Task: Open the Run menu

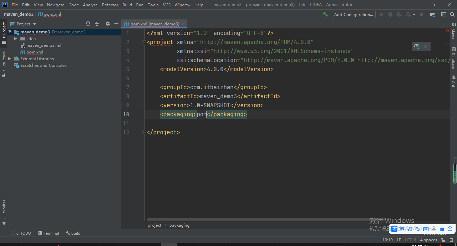Action: (x=140, y=5)
